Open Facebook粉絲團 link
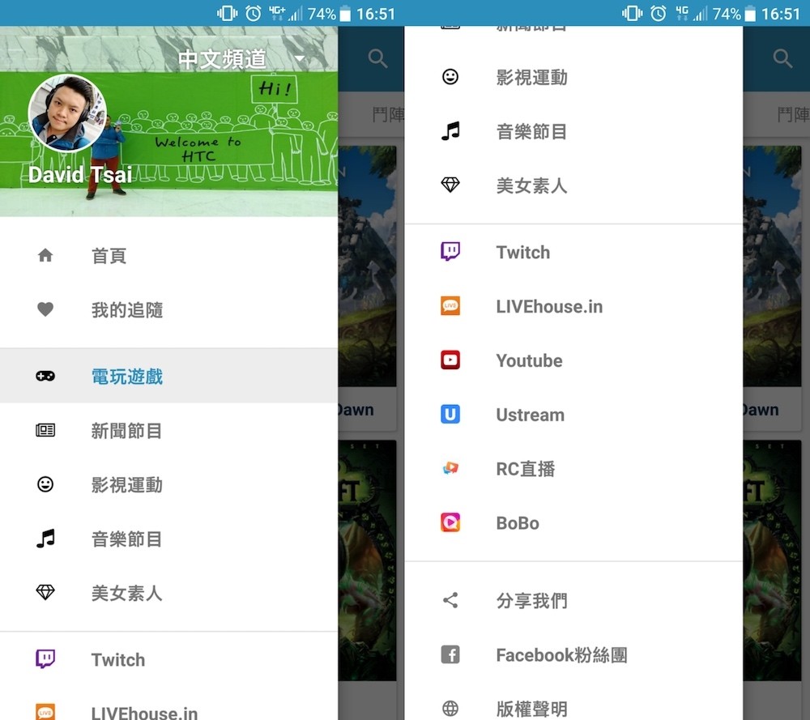This screenshot has width=810, height=720. [562, 655]
